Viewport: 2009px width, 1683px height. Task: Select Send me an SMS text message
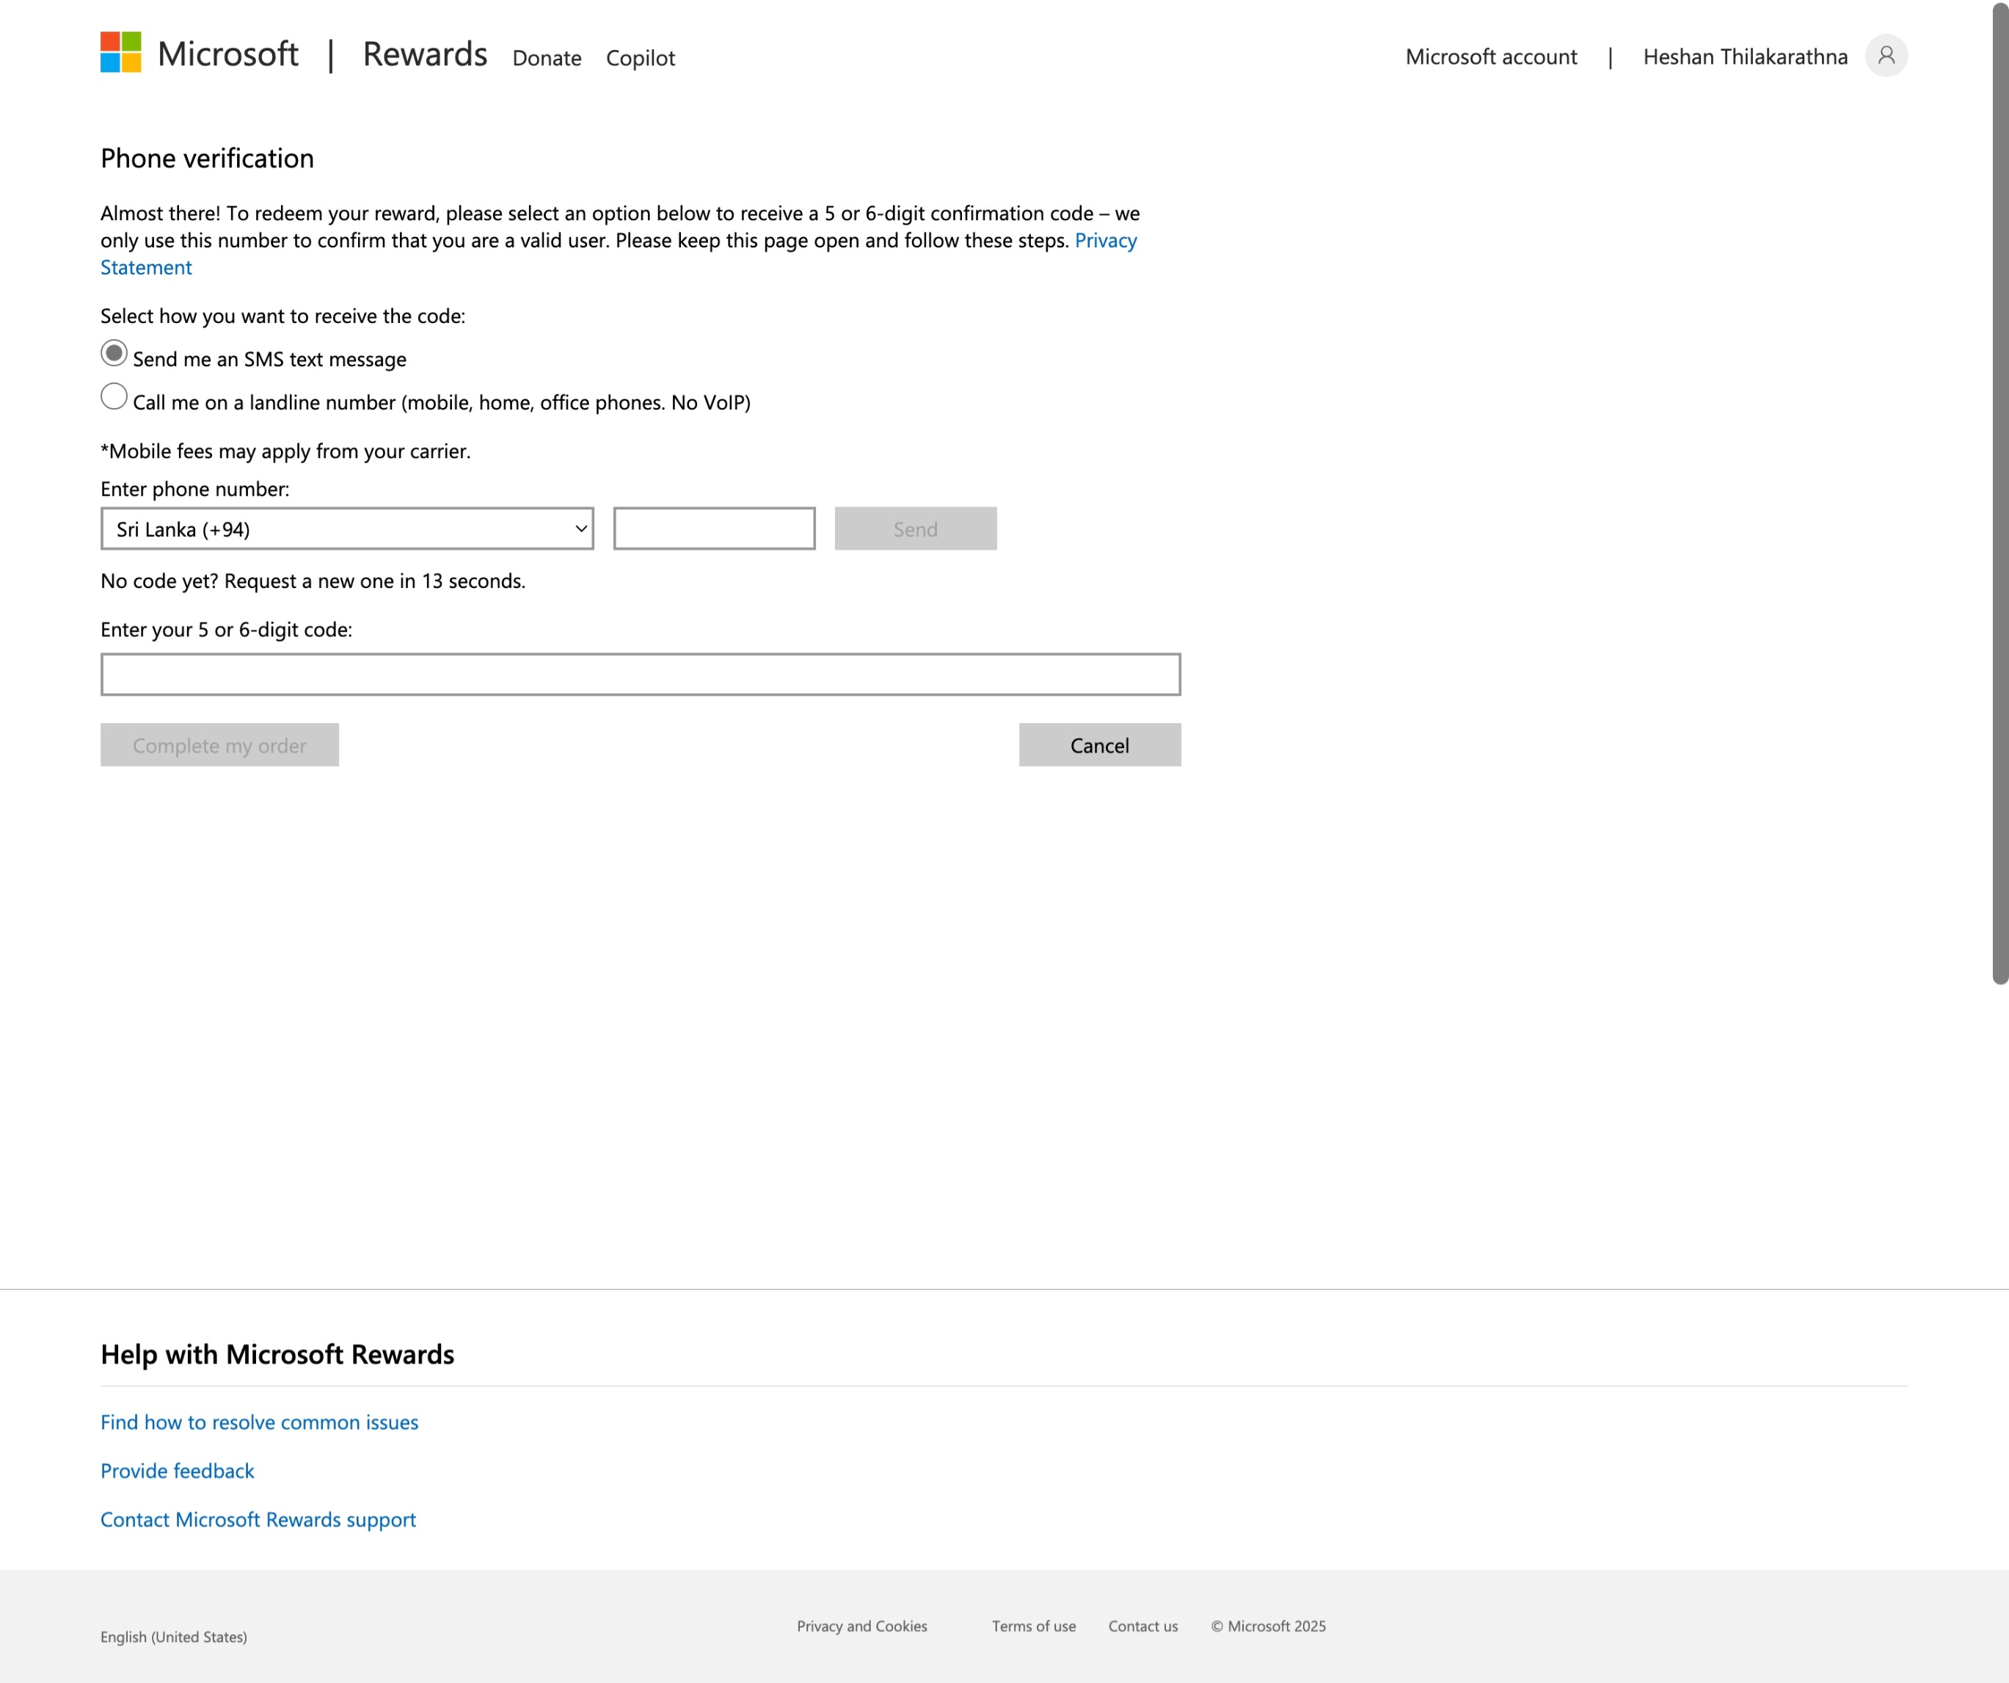(x=114, y=354)
